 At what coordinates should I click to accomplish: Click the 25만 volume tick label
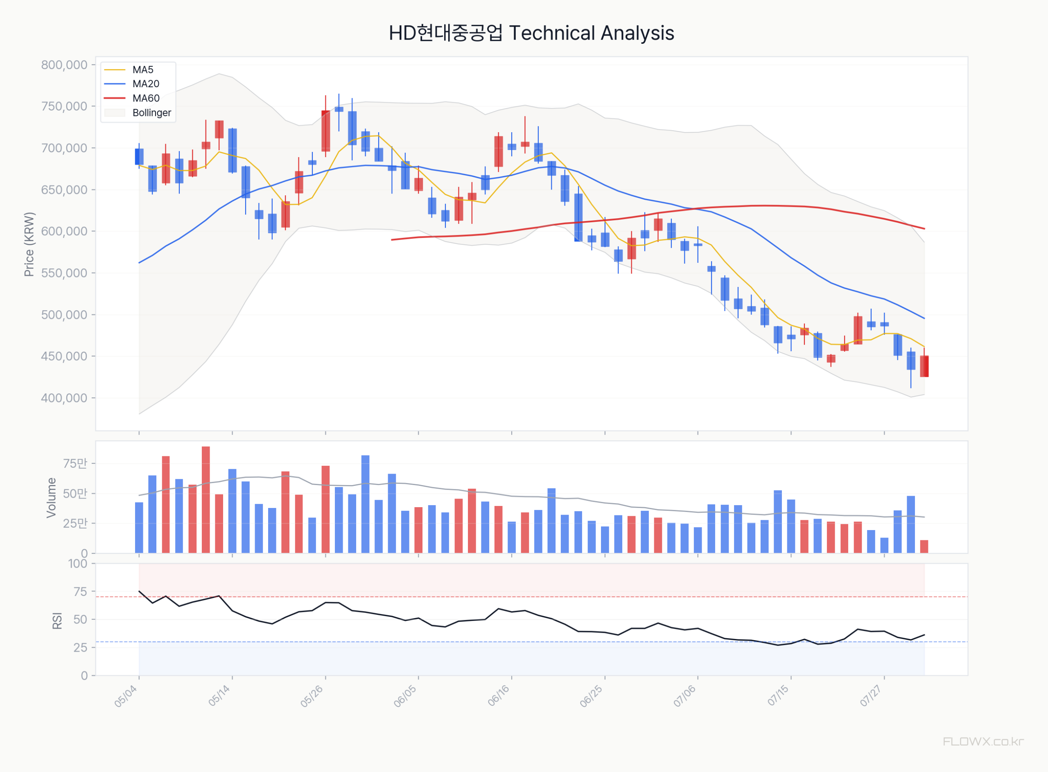[x=75, y=524]
